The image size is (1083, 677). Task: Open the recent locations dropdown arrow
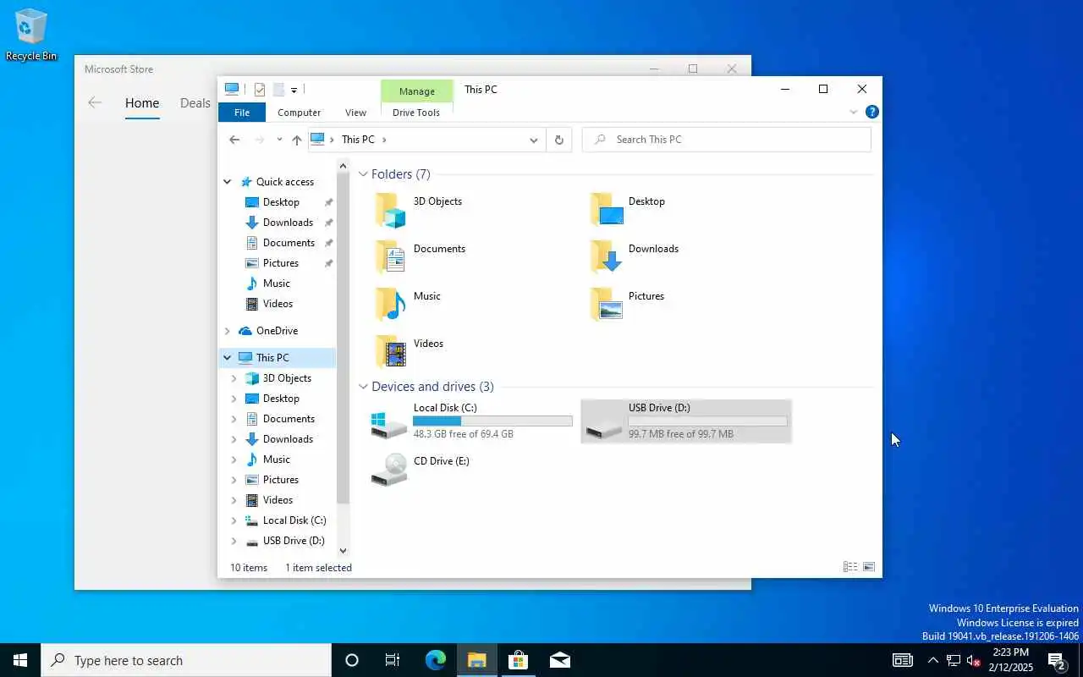pos(279,140)
